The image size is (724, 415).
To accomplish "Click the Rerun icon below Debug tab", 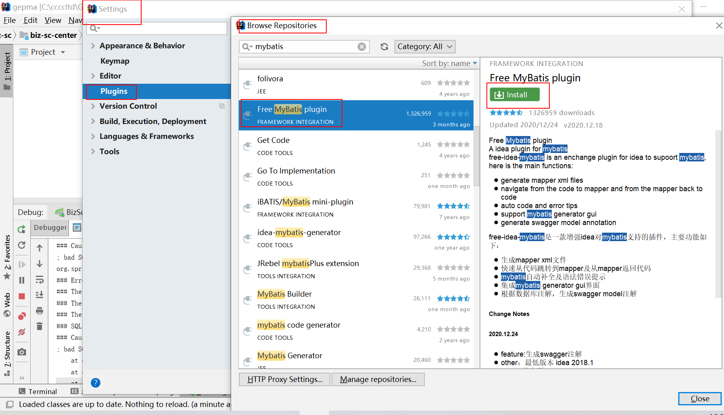I will (22, 245).
